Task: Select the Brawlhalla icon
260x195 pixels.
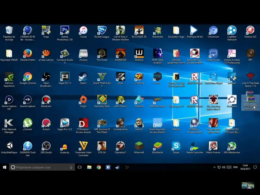Action: (x=157, y=30)
